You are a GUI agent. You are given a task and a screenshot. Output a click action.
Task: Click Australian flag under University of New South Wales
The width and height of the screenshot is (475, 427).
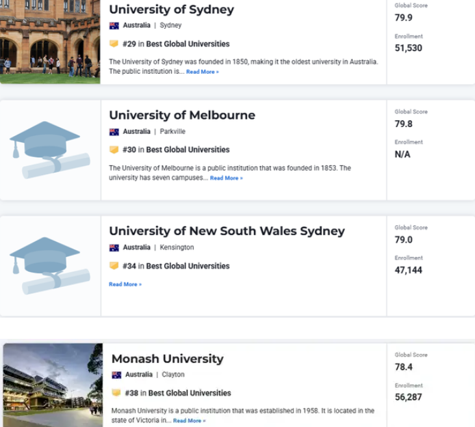click(x=114, y=248)
